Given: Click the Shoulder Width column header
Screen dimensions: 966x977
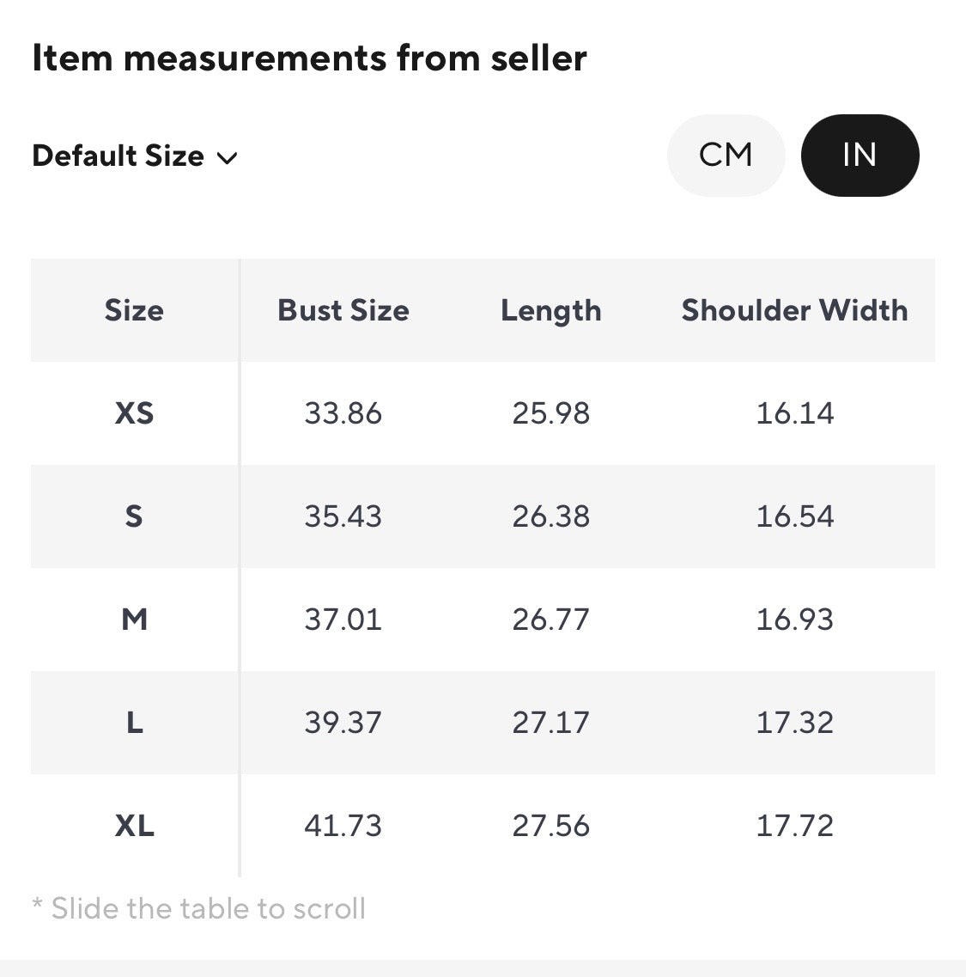Looking at the screenshot, I should 795,310.
